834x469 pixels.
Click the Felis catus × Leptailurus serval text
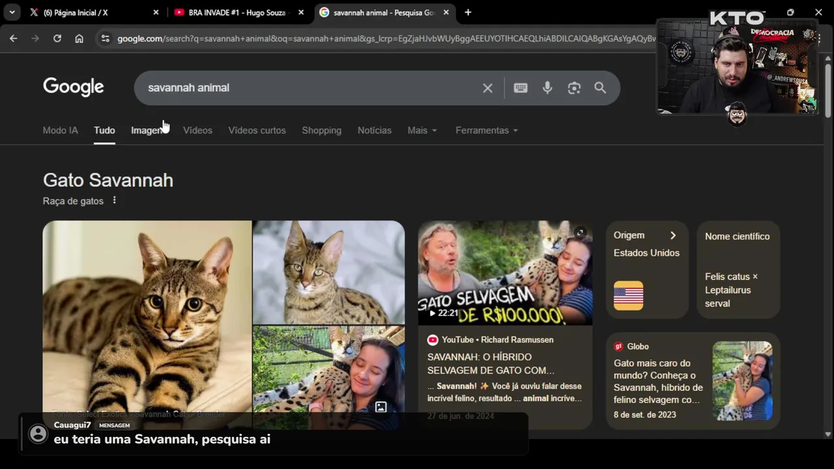[x=731, y=290]
